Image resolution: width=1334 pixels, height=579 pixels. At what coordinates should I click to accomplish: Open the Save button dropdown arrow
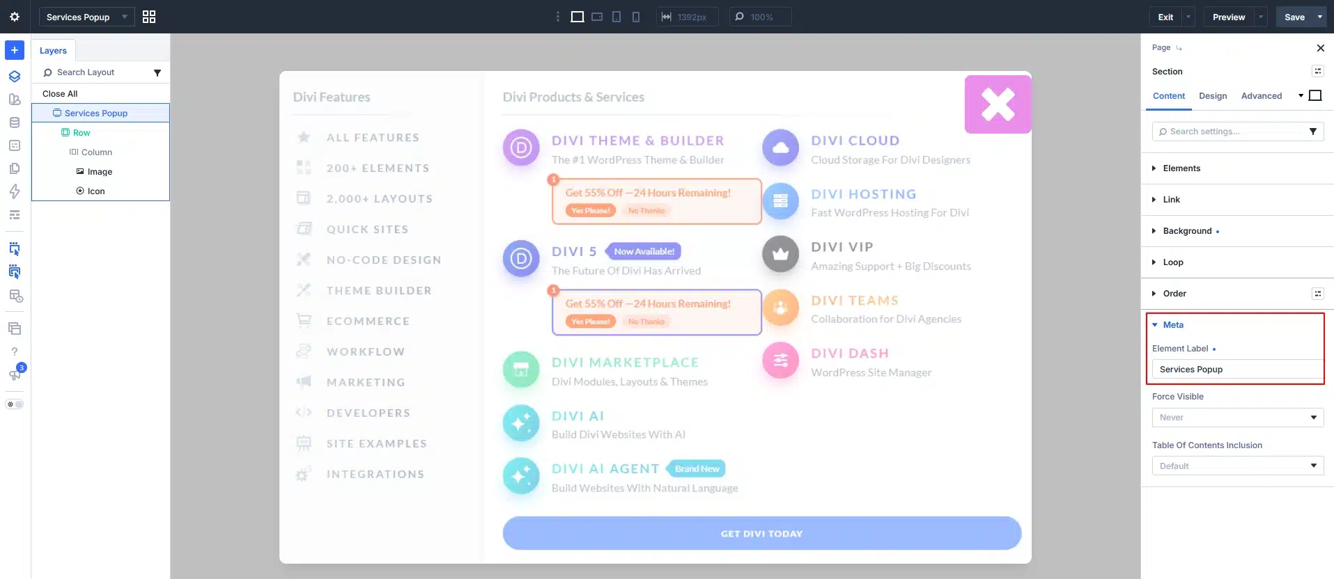(1320, 17)
